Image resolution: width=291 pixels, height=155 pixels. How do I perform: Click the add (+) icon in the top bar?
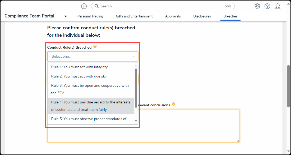coord(84,6)
